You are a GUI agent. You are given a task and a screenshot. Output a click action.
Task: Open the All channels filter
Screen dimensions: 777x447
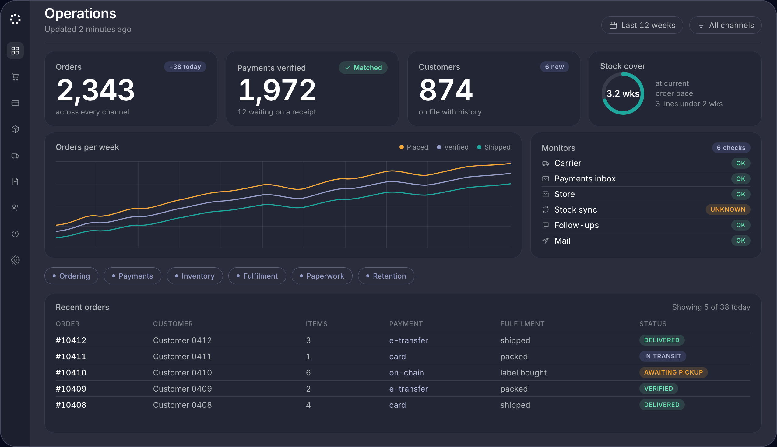[725, 25]
